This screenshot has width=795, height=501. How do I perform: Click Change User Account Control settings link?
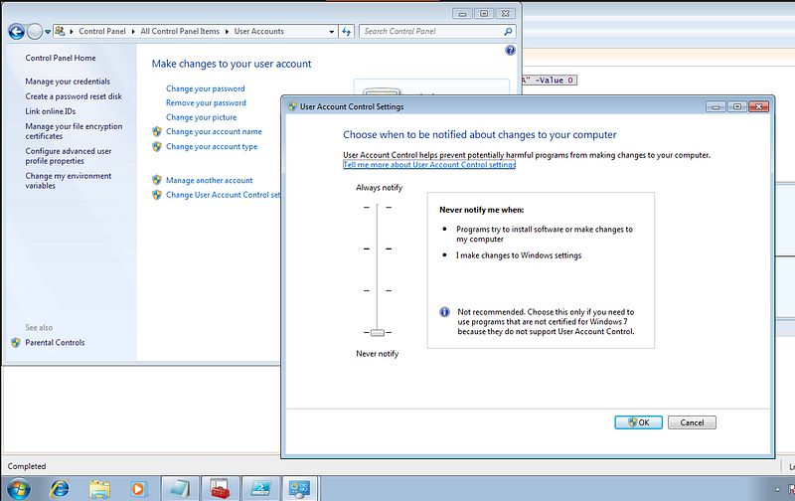pos(223,195)
